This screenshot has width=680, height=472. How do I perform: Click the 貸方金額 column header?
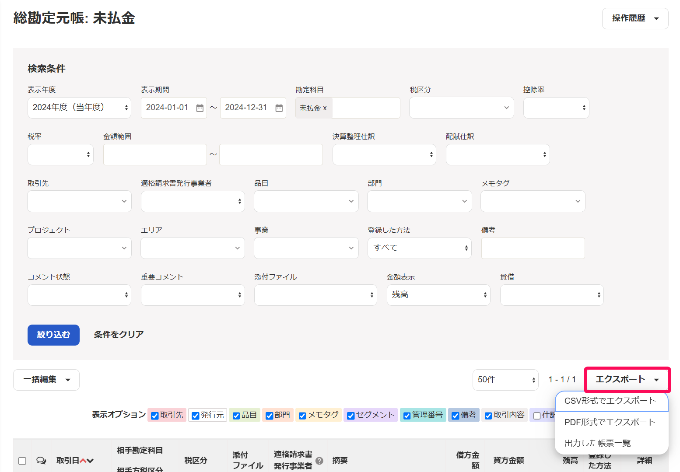point(508,461)
